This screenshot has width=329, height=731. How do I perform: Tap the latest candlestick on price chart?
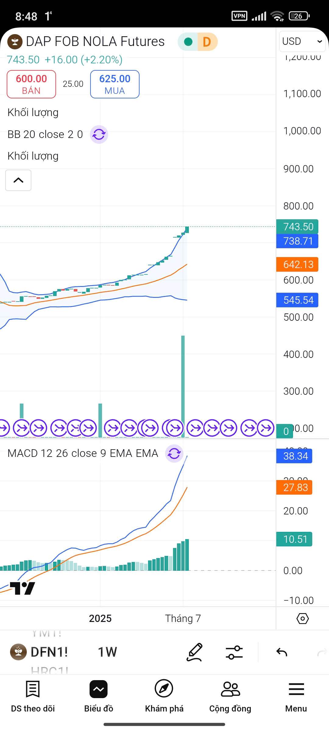click(187, 230)
